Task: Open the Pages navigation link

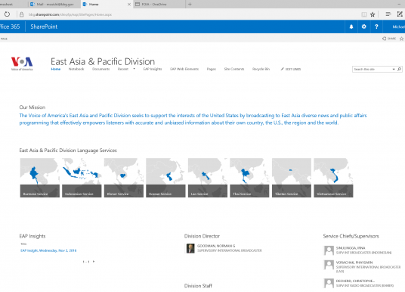Action: tap(212, 69)
